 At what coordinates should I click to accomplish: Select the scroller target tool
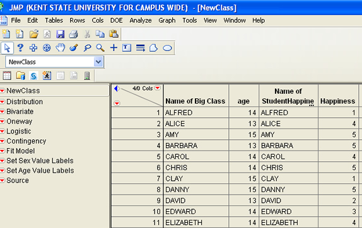[47, 48]
